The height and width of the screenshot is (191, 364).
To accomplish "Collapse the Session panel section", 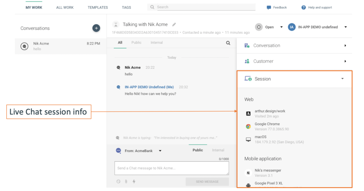I will [x=342, y=79].
